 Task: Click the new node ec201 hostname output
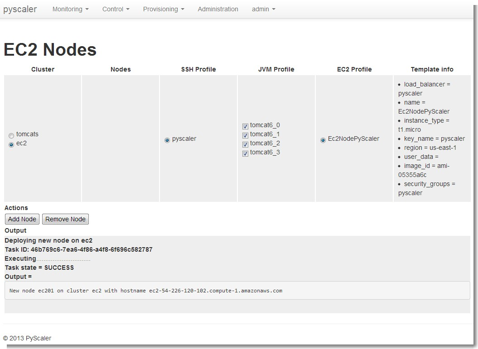146,291
